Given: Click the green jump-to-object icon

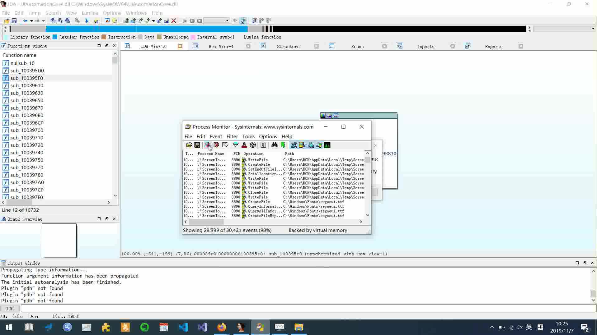Looking at the screenshot, I should point(283,145).
